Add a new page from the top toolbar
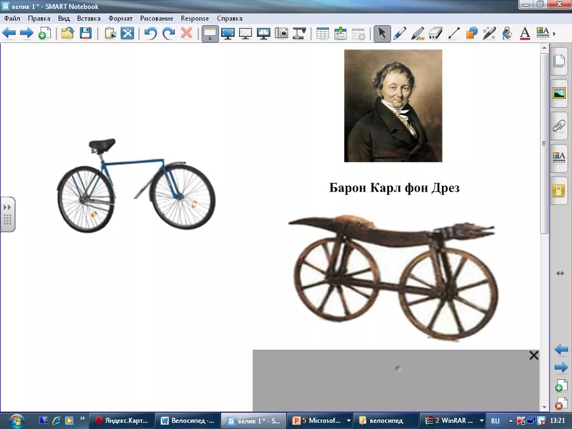Screen dimensions: 572x429 pos(45,33)
